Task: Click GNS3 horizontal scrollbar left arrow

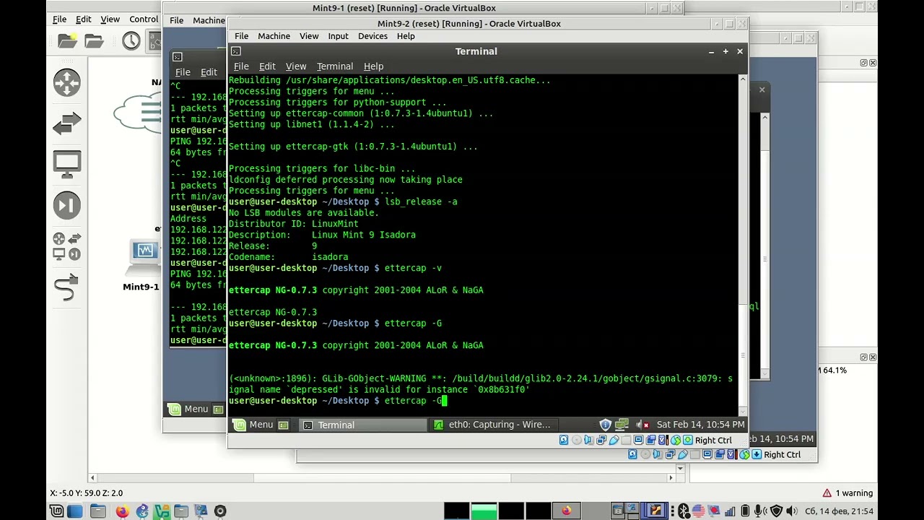Action: point(92,477)
